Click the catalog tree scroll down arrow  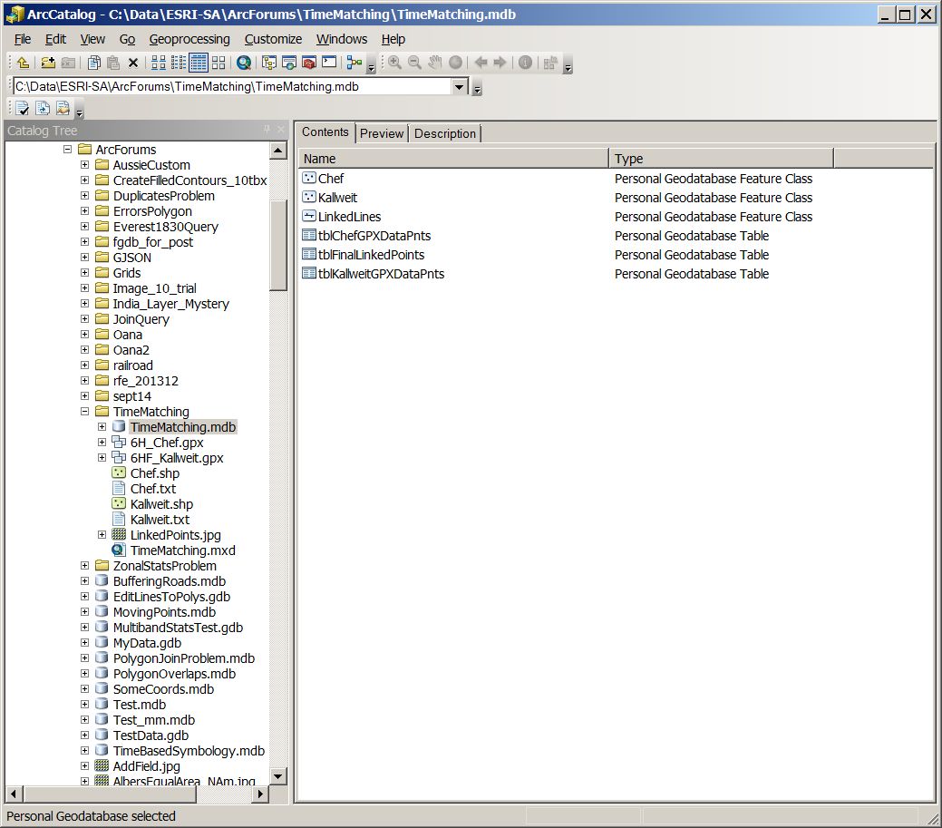[278, 776]
